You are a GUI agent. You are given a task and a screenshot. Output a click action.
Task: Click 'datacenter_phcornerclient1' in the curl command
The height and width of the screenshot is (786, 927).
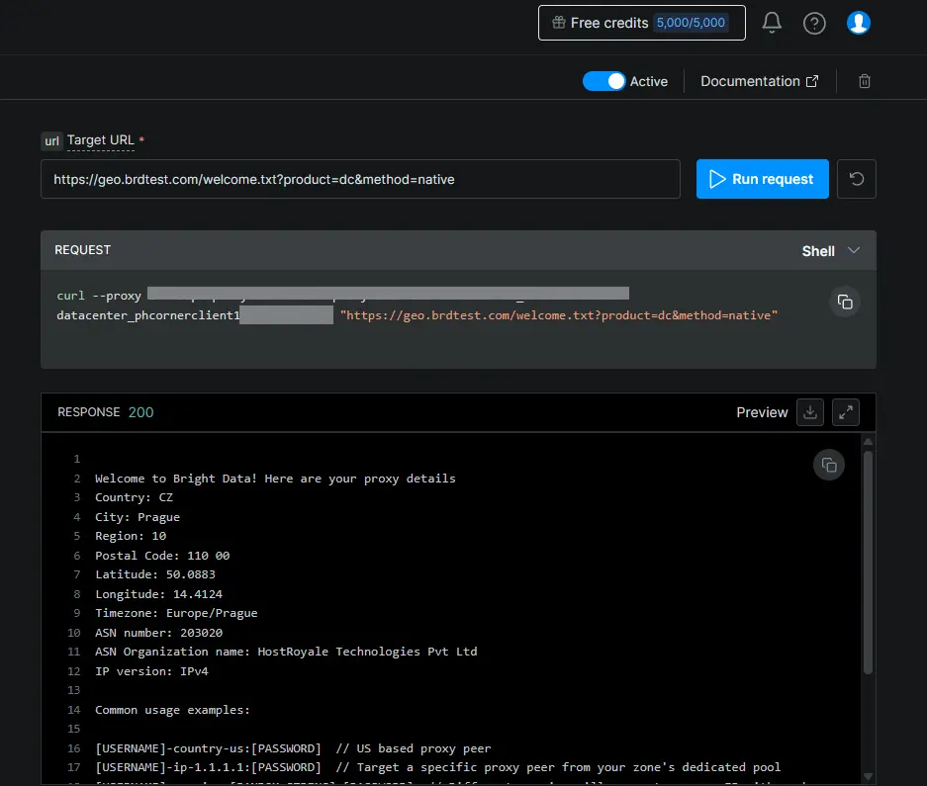pyautogui.click(x=148, y=315)
